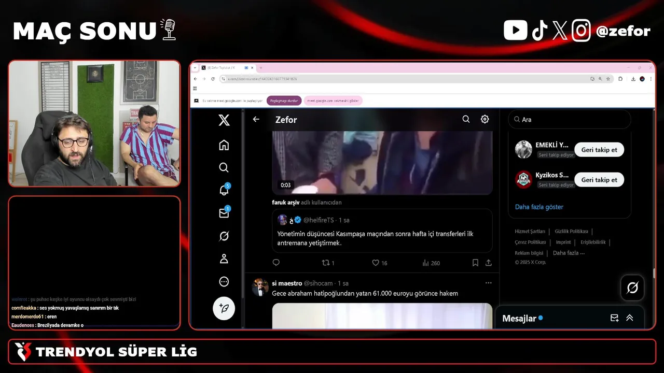The width and height of the screenshot is (664, 373).
Task: Open si maestro's @sihocam handle
Action: coord(318,283)
